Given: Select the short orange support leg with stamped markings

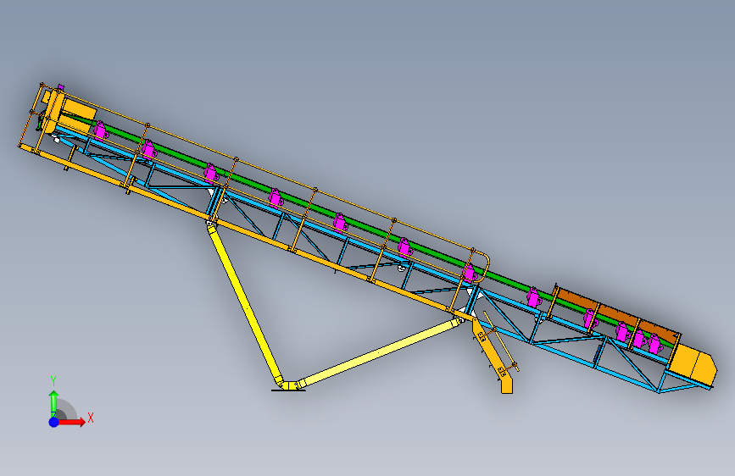Looking at the screenshot, I should pyautogui.click(x=493, y=356).
